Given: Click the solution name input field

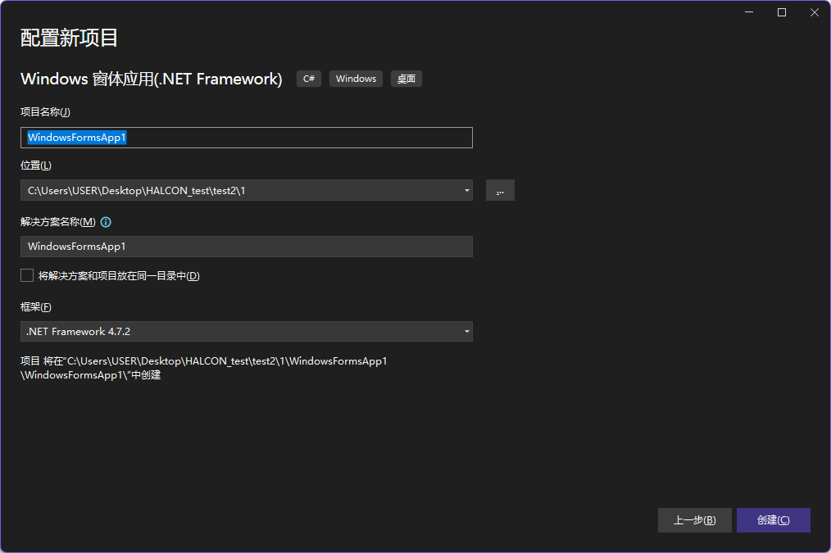Looking at the screenshot, I should tap(247, 247).
